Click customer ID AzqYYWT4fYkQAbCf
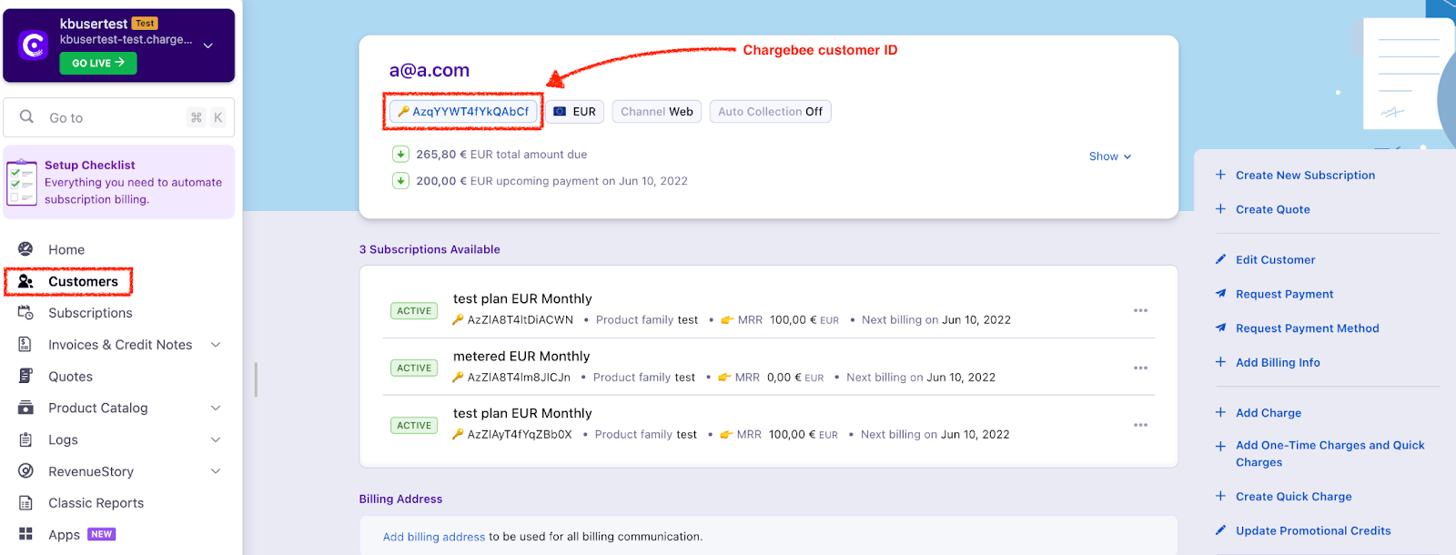 click(x=470, y=112)
